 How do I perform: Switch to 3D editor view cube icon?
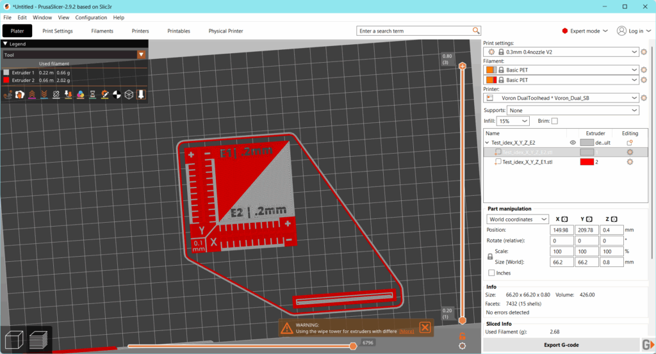pyautogui.click(x=14, y=339)
